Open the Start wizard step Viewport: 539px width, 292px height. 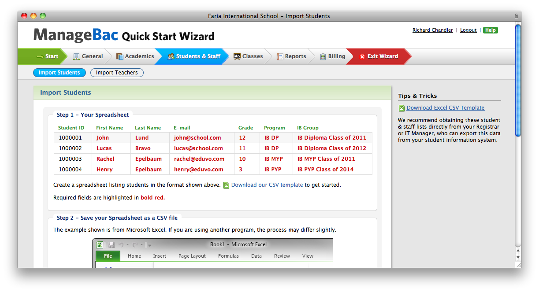click(42, 56)
